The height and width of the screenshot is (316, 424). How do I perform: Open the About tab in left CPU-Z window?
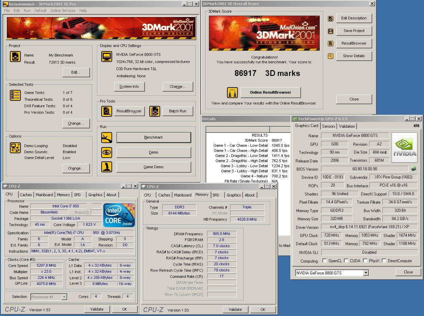pos(111,195)
